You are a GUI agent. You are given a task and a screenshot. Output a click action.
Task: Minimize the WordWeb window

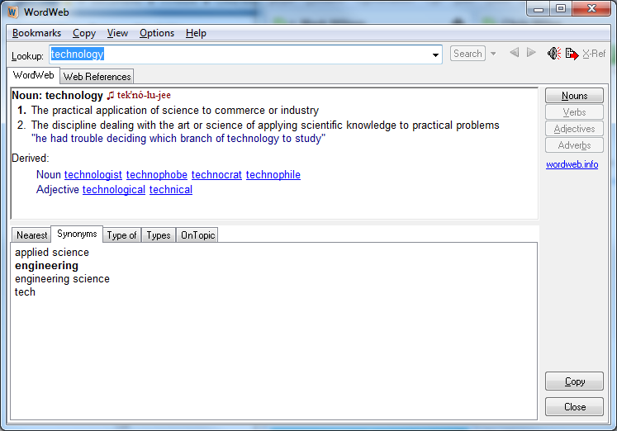[x=539, y=9]
